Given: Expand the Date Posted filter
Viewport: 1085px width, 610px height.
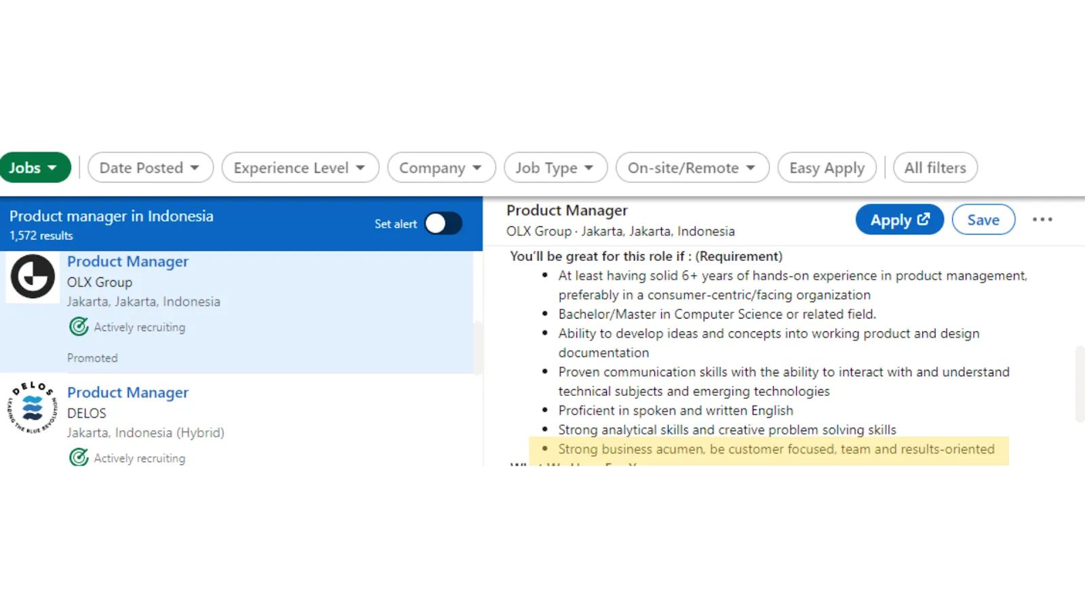Looking at the screenshot, I should (150, 167).
